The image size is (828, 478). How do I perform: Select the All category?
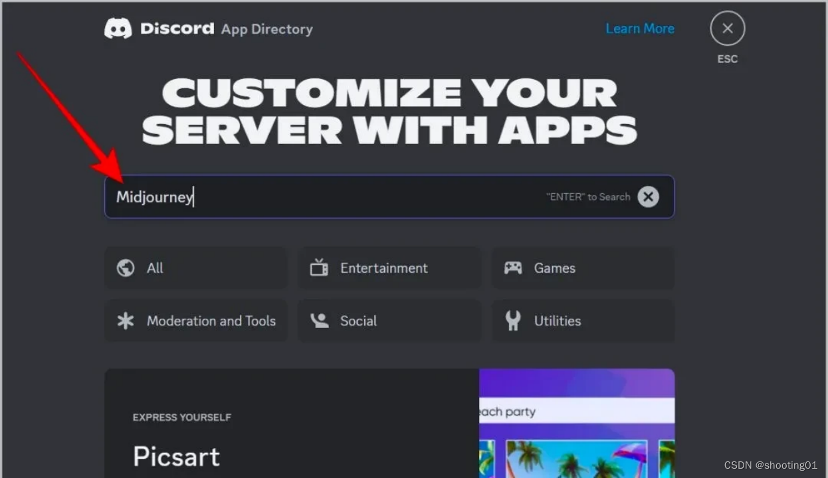pyautogui.click(x=196, y=268)
